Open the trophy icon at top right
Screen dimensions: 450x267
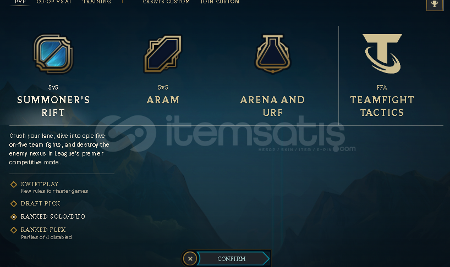(x=435, y=4)
